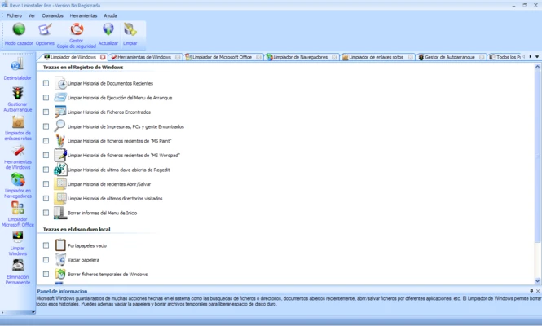This screenshot has height=326, width=542.
Task: Open the Fichero menu
Action: pyautogui.click(x=14, y=15)
